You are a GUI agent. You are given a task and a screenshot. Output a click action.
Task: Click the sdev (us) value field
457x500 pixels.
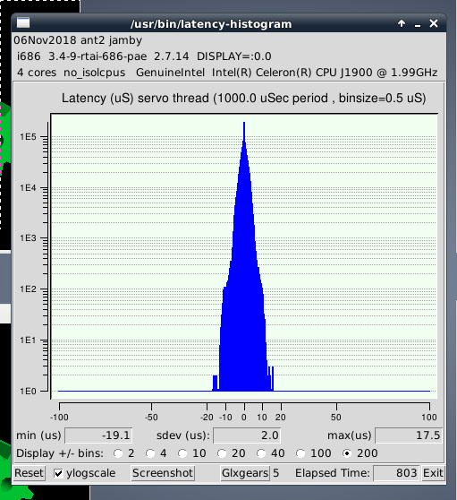(x=247, y=435)
